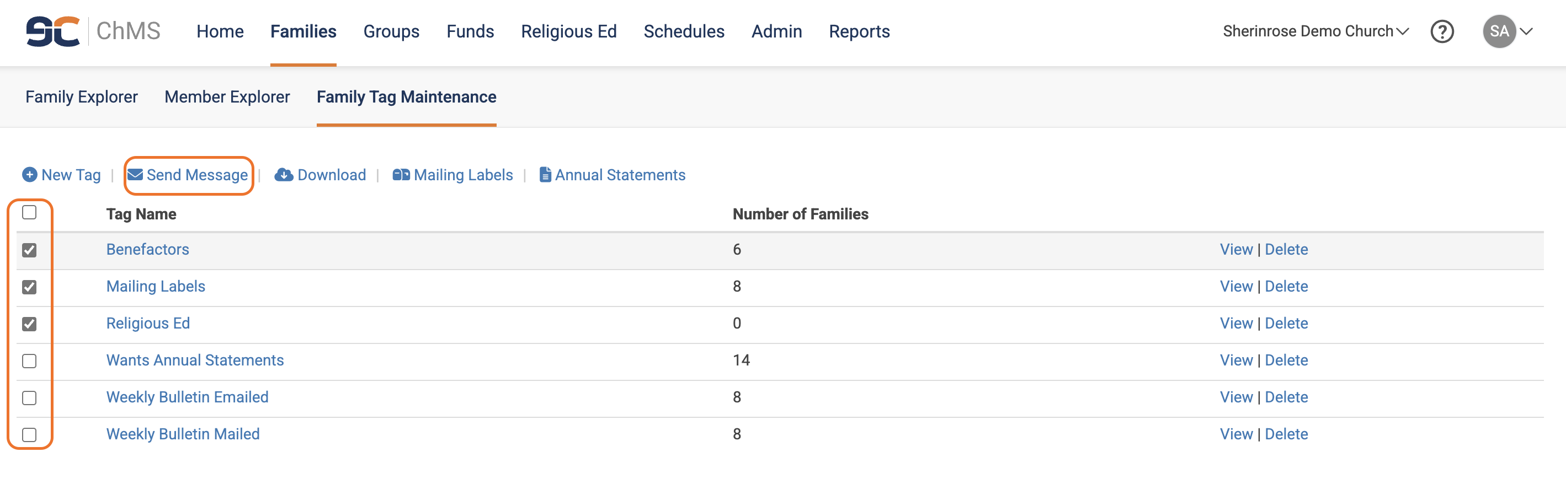Click the Mailing Labels icon
1566x484 pixels.
click(401, 175)
